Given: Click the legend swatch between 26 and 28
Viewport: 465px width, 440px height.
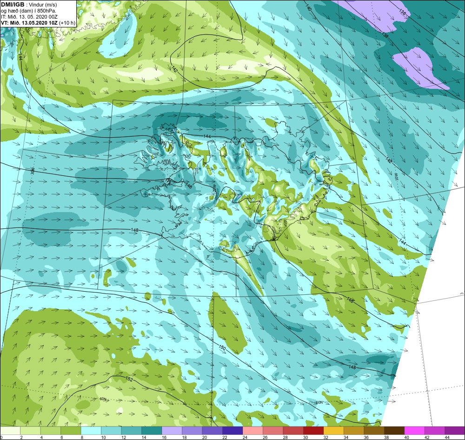Looking at the screenshot, I should pyautogui.click(x=273, y=431).
